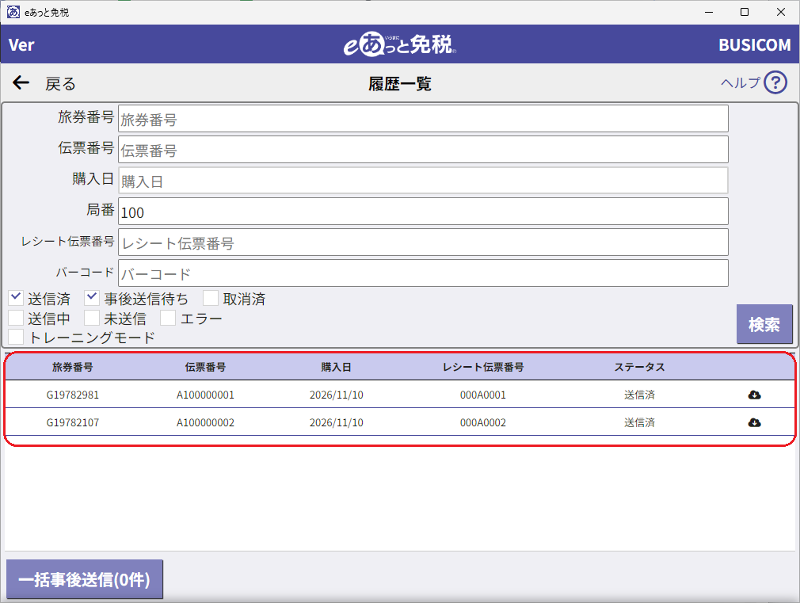Click the eあっと免税 app icon in title bar

[13, 12]
